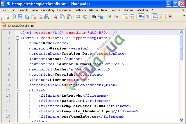
Task: Open the Plugins menu
Action: click(x=128, y=10)
